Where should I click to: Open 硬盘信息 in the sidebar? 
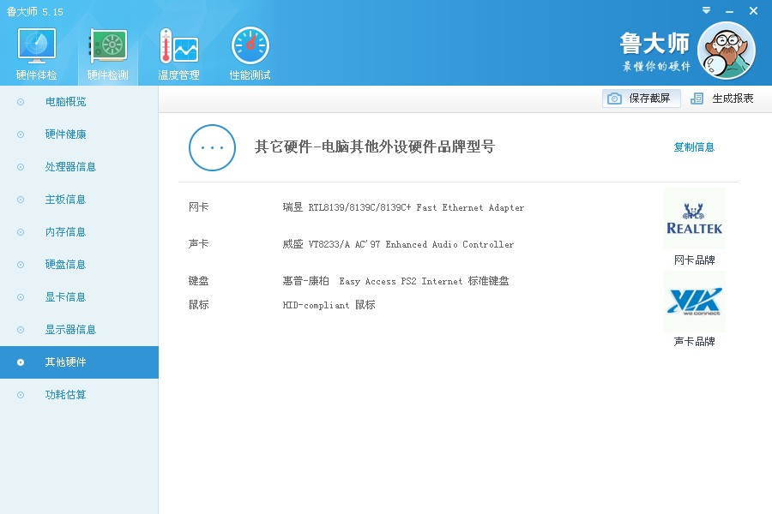65,265
